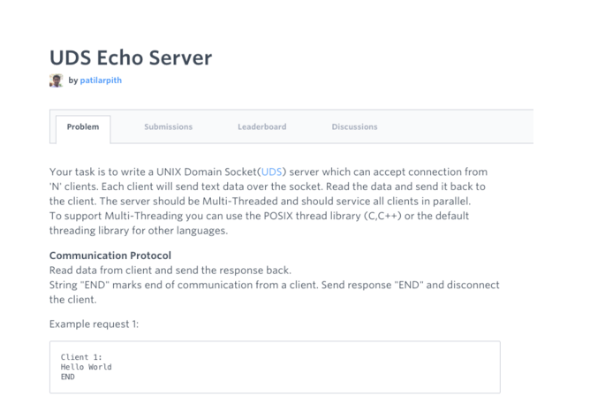Image resolution: width=590 pixels, height=420 pixels.
Task: Select the Problem tab
Action: pos(83,127)
